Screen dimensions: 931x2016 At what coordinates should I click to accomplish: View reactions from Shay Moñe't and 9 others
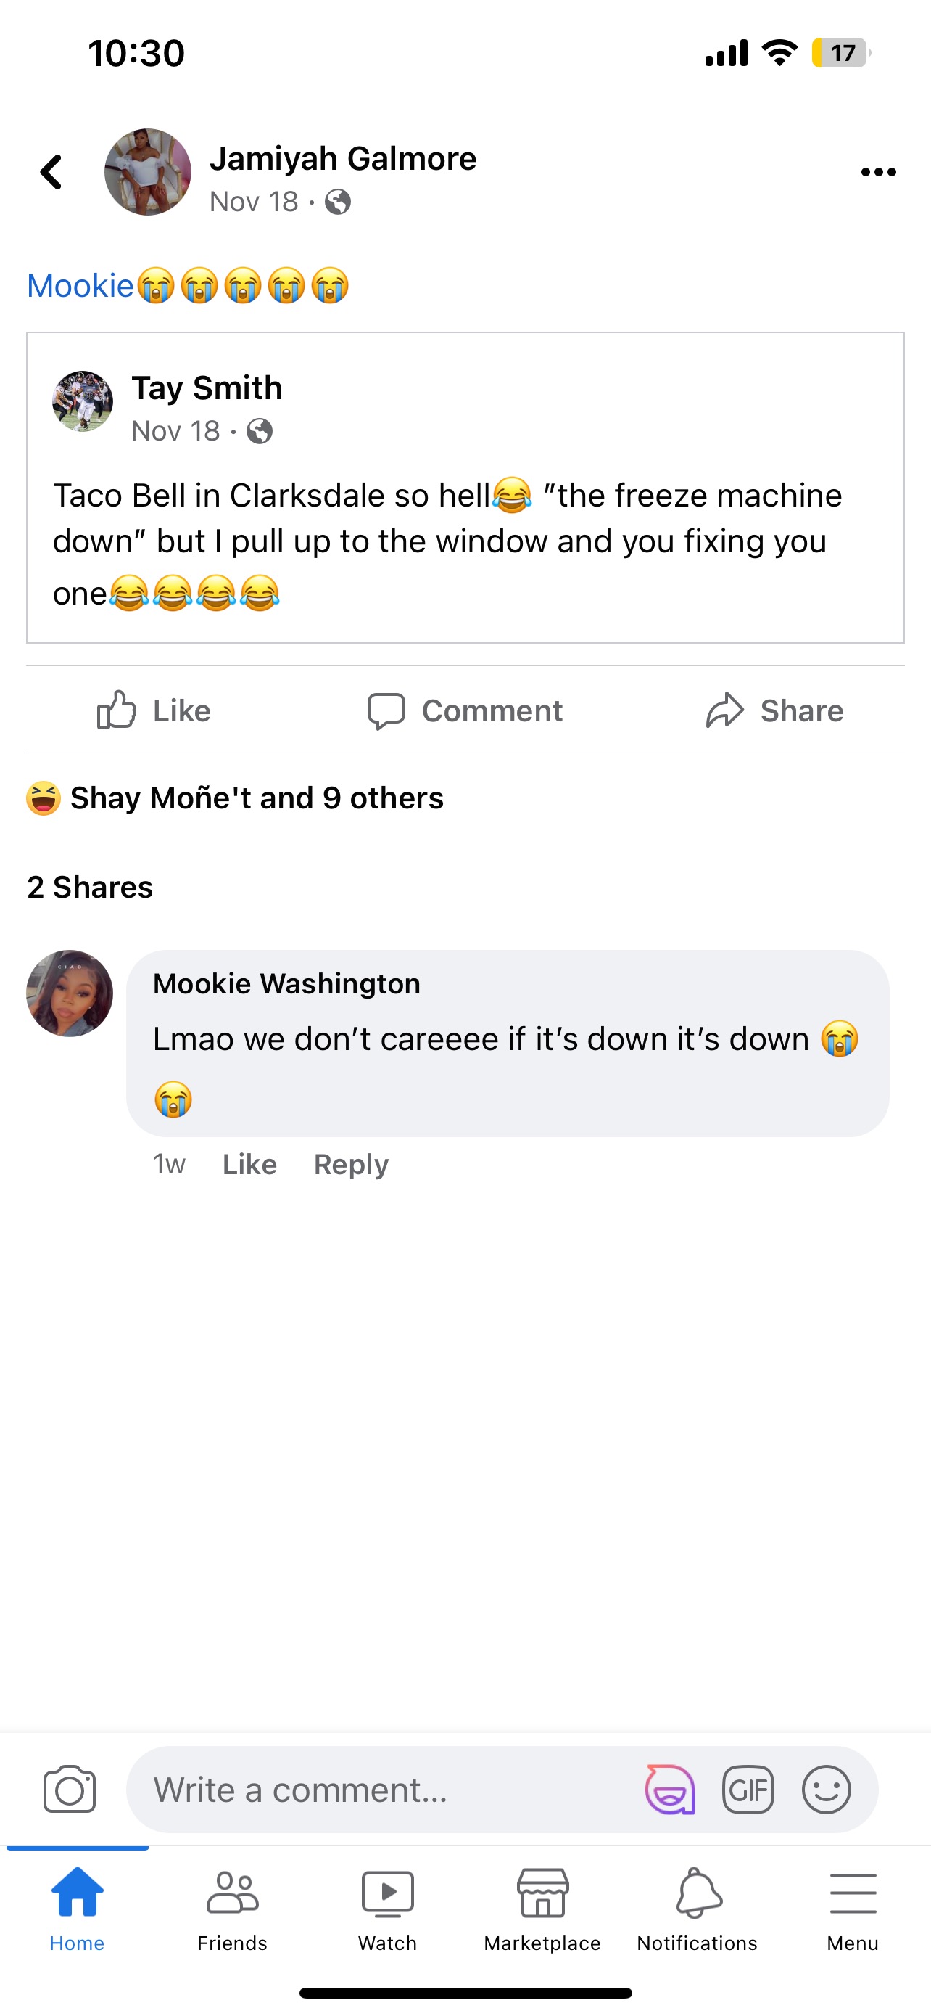coord(257,798)
